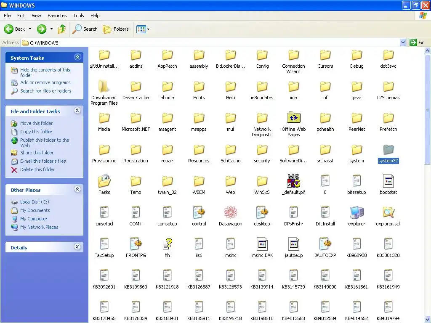Select the Datawagon file icon
431x323 pixels.
(x=230, y=212)
